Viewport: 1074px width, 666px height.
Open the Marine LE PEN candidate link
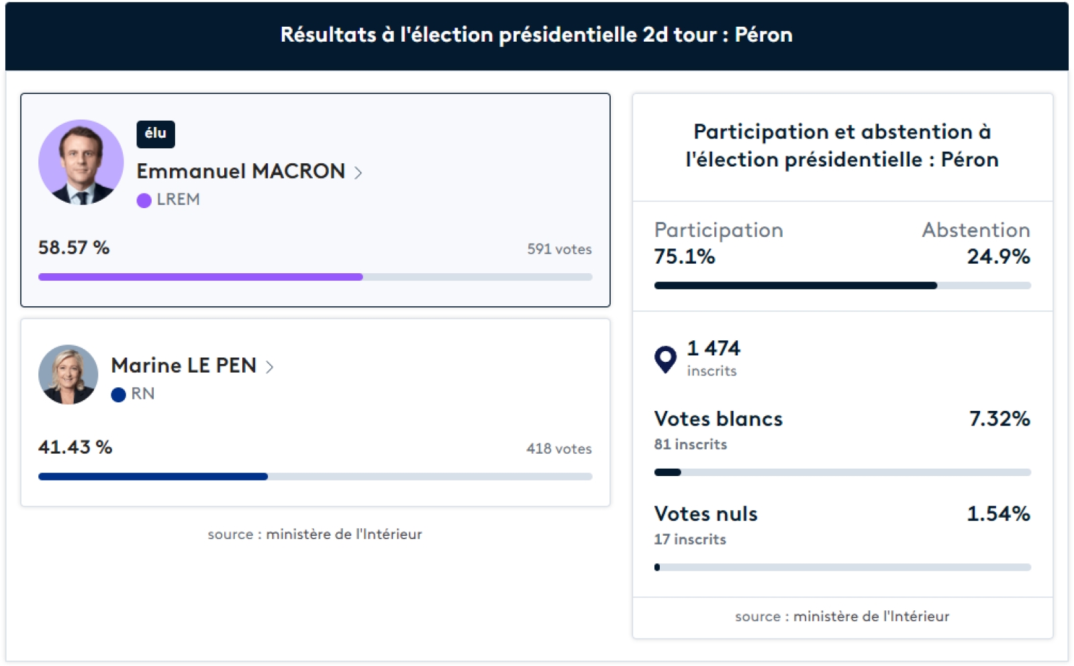pos(183,366)
